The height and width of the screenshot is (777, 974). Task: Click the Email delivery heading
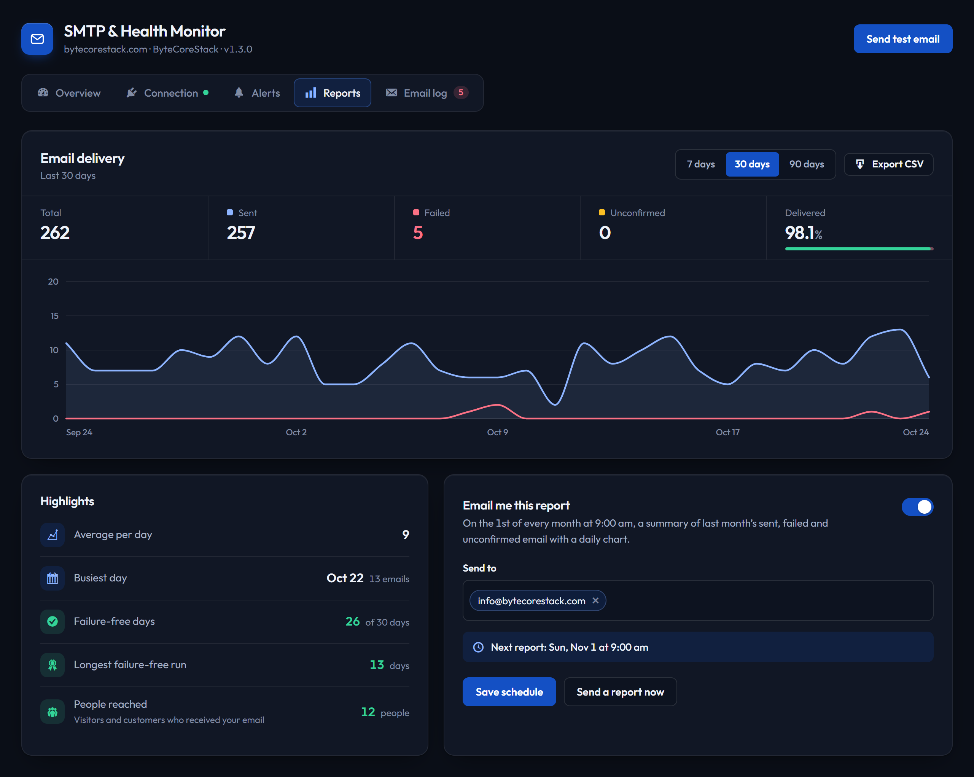pos(83,159)
